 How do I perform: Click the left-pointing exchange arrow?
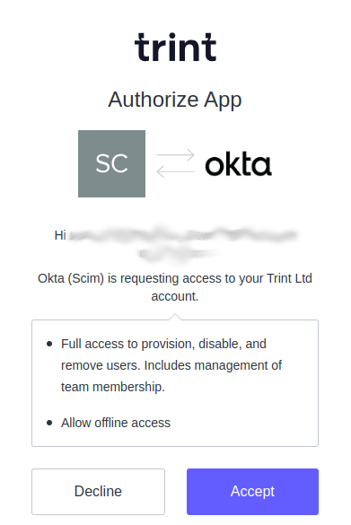[x=176, y=171]
